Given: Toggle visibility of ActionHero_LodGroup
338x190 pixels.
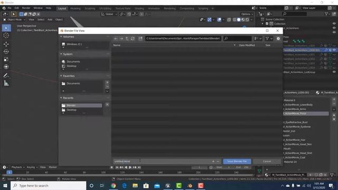Looking at the screenshot, I should pyautogui.click(x=334, y=72).
